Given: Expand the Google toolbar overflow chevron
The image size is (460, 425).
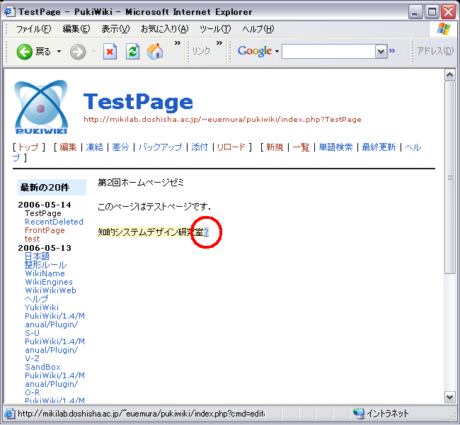Looking at the screenshot, I should click(392, 51).
